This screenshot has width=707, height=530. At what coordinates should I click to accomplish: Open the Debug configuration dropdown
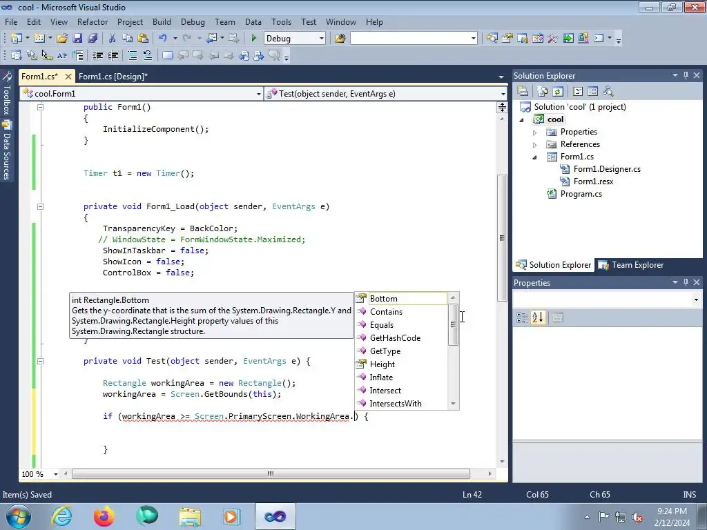click(321, 39)
